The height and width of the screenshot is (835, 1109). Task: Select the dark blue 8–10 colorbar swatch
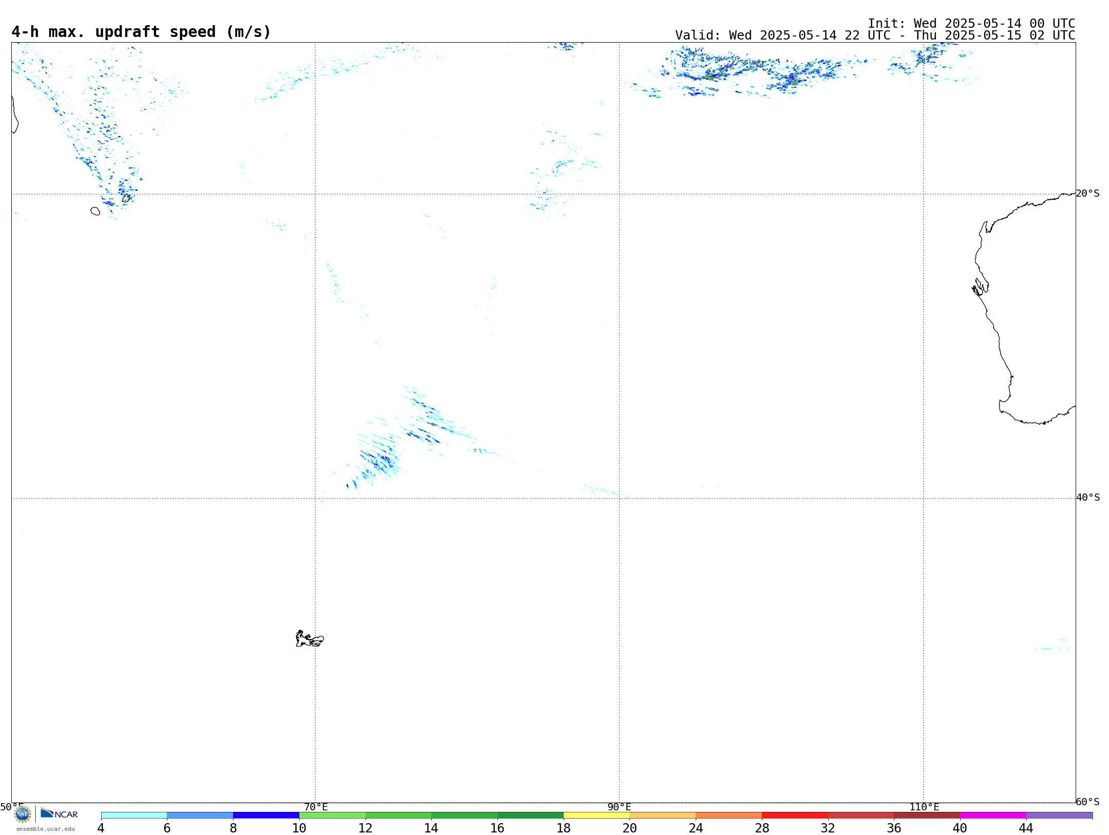pyautogui.click(x=266, y=815)
